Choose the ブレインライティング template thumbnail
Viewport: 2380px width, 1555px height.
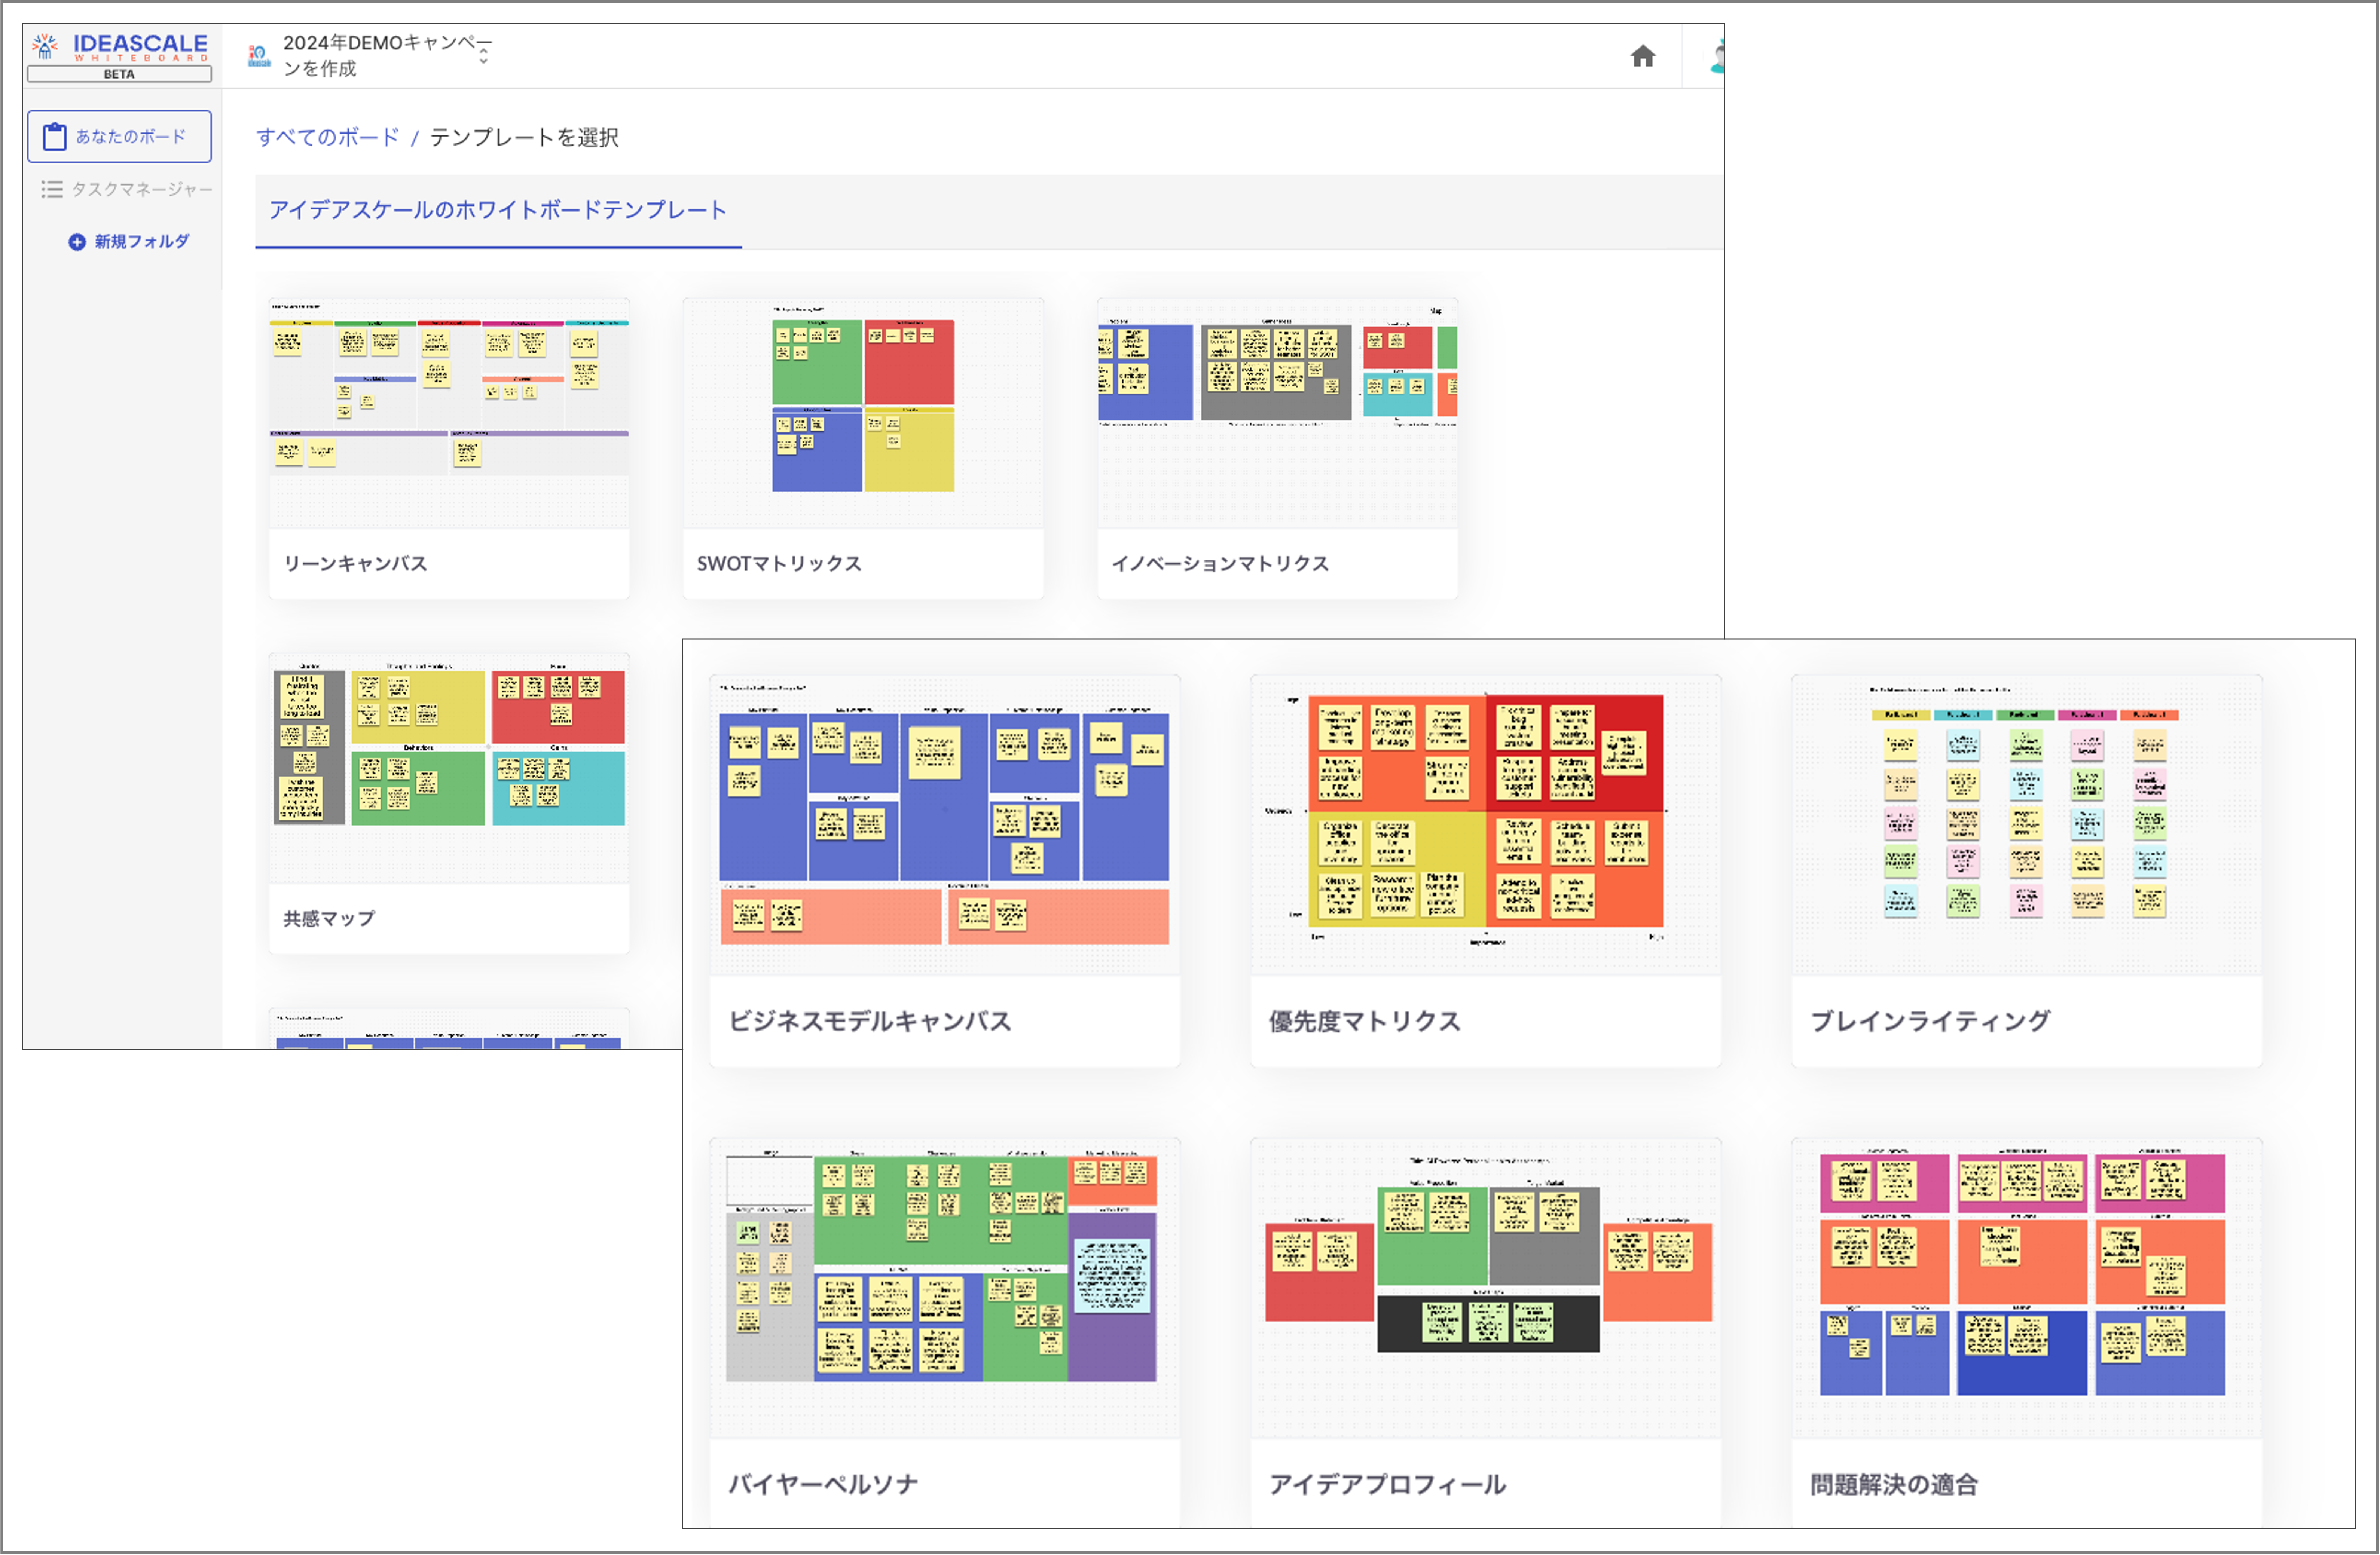[x=2027, y=825]
